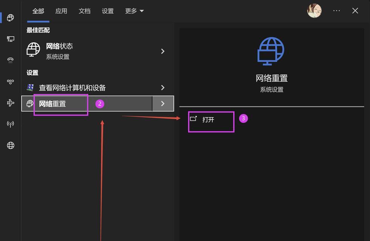
Task: Select the 查看网络计算机和设备 result
Action: click(x=97, y=88)
